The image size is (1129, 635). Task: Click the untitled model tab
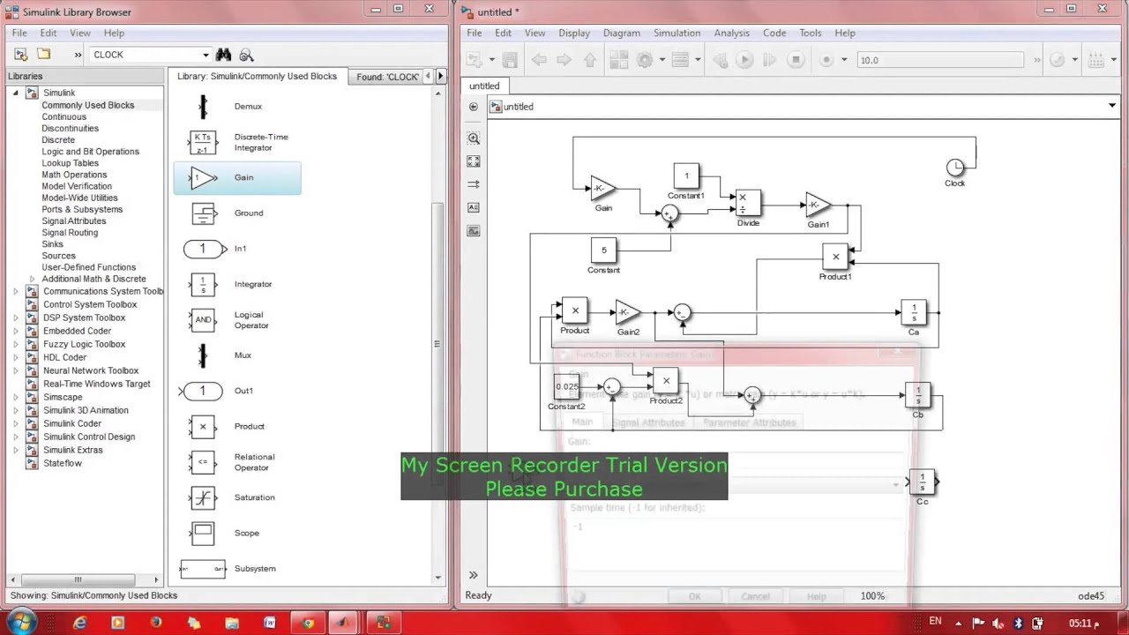point(483,86)
